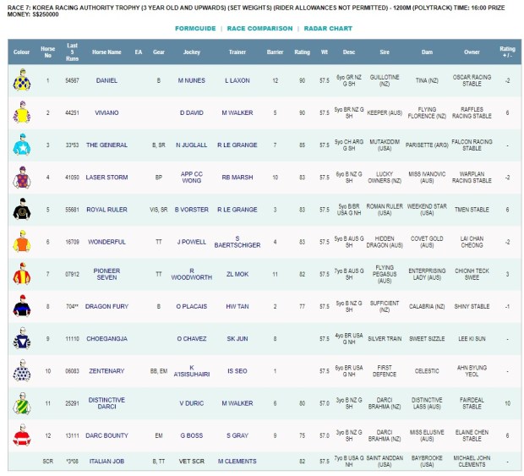Click the jockey silks icon for Daniel
Image resolution: width=524 pixels, height=476 pixels.
pyautogui.click(x=22, y=81)
